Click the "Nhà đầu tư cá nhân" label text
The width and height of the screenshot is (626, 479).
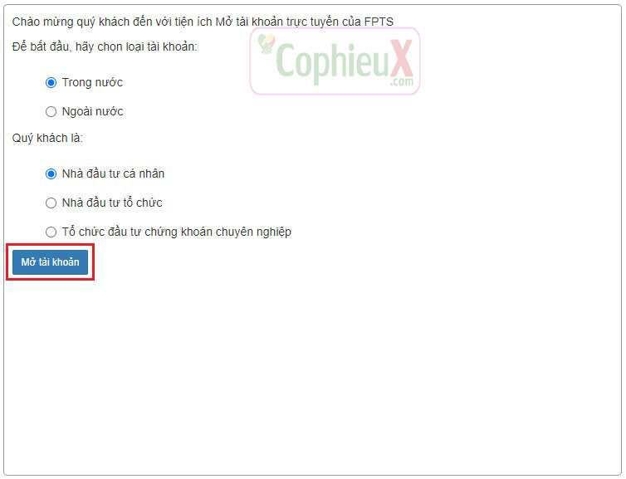pos(113,174)
